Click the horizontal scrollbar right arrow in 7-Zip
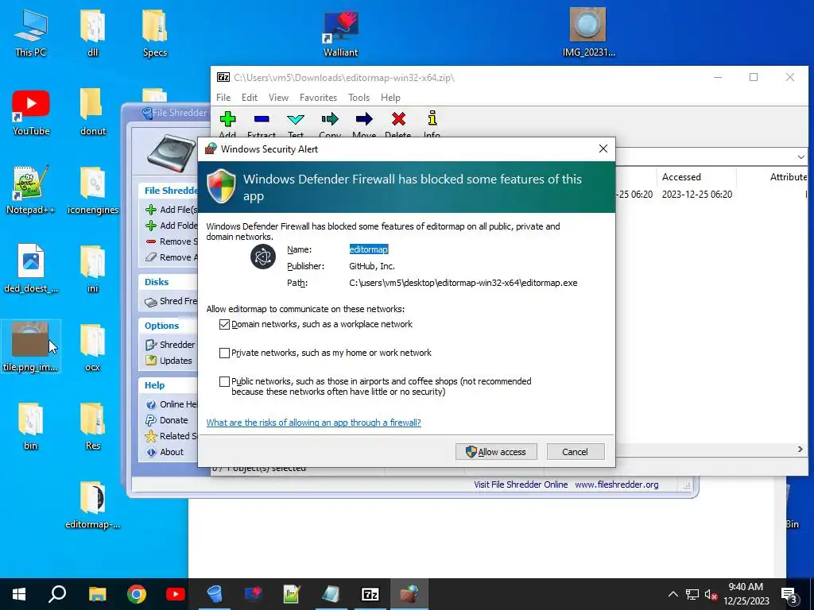This screenshot has height=610, width=814. tap(800, 450)
